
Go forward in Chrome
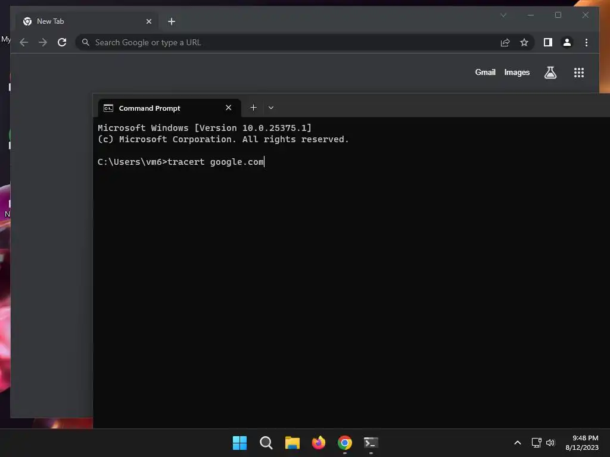(43, 42)
